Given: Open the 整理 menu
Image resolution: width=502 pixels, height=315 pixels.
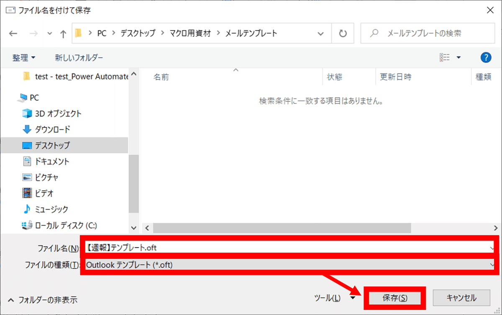Looking at the screenshot, I should pos(24,57).
